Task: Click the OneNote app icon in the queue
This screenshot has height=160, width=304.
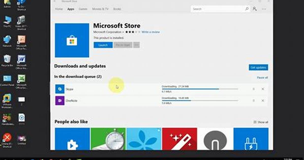Action: [60, 101]
